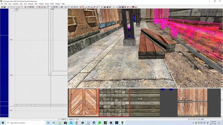Click the green down-arrow toolbar icon

[x=136, y=7]
